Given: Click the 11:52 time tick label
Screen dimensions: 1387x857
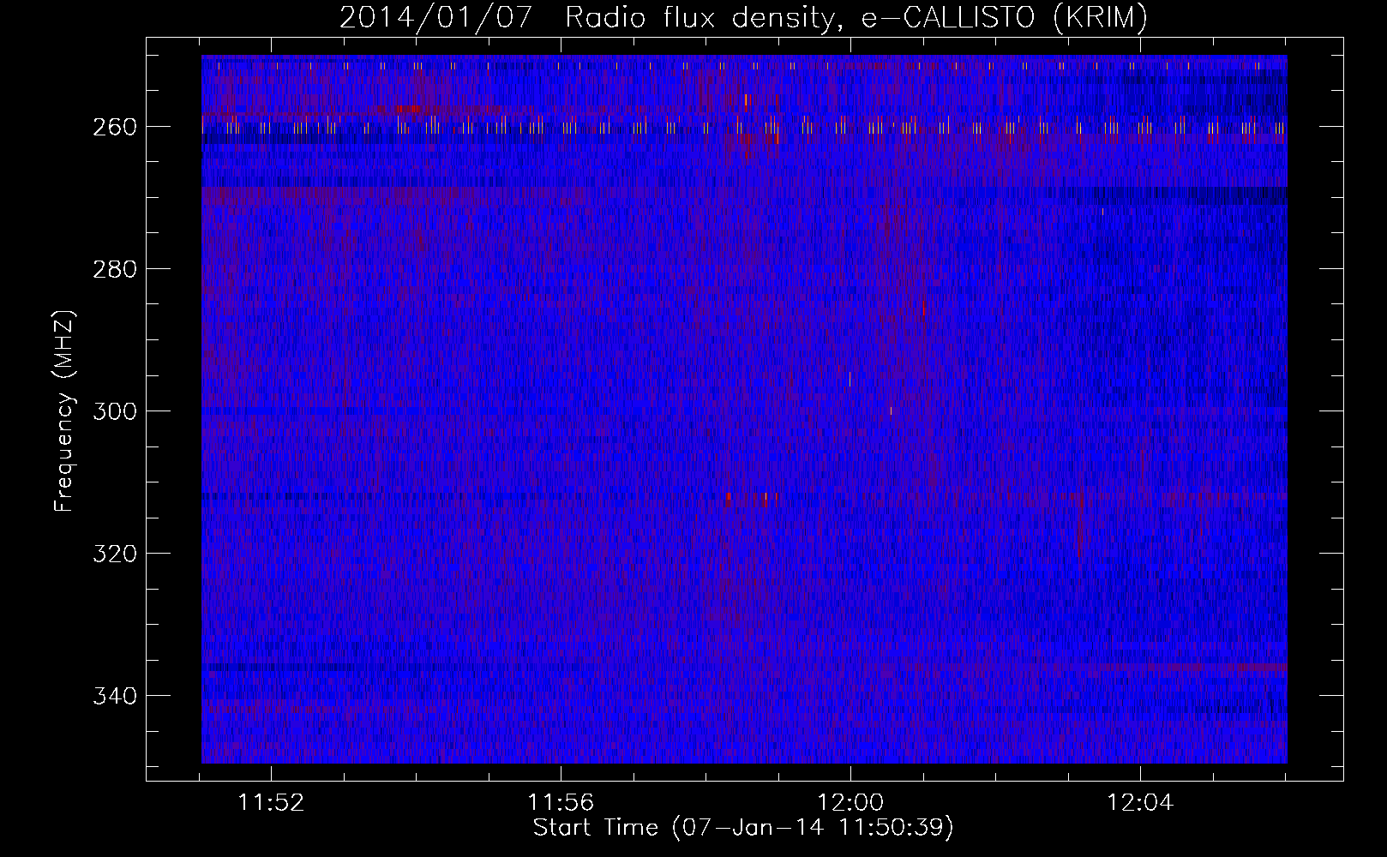Looking at the screenshot, I should click(271, 803).
